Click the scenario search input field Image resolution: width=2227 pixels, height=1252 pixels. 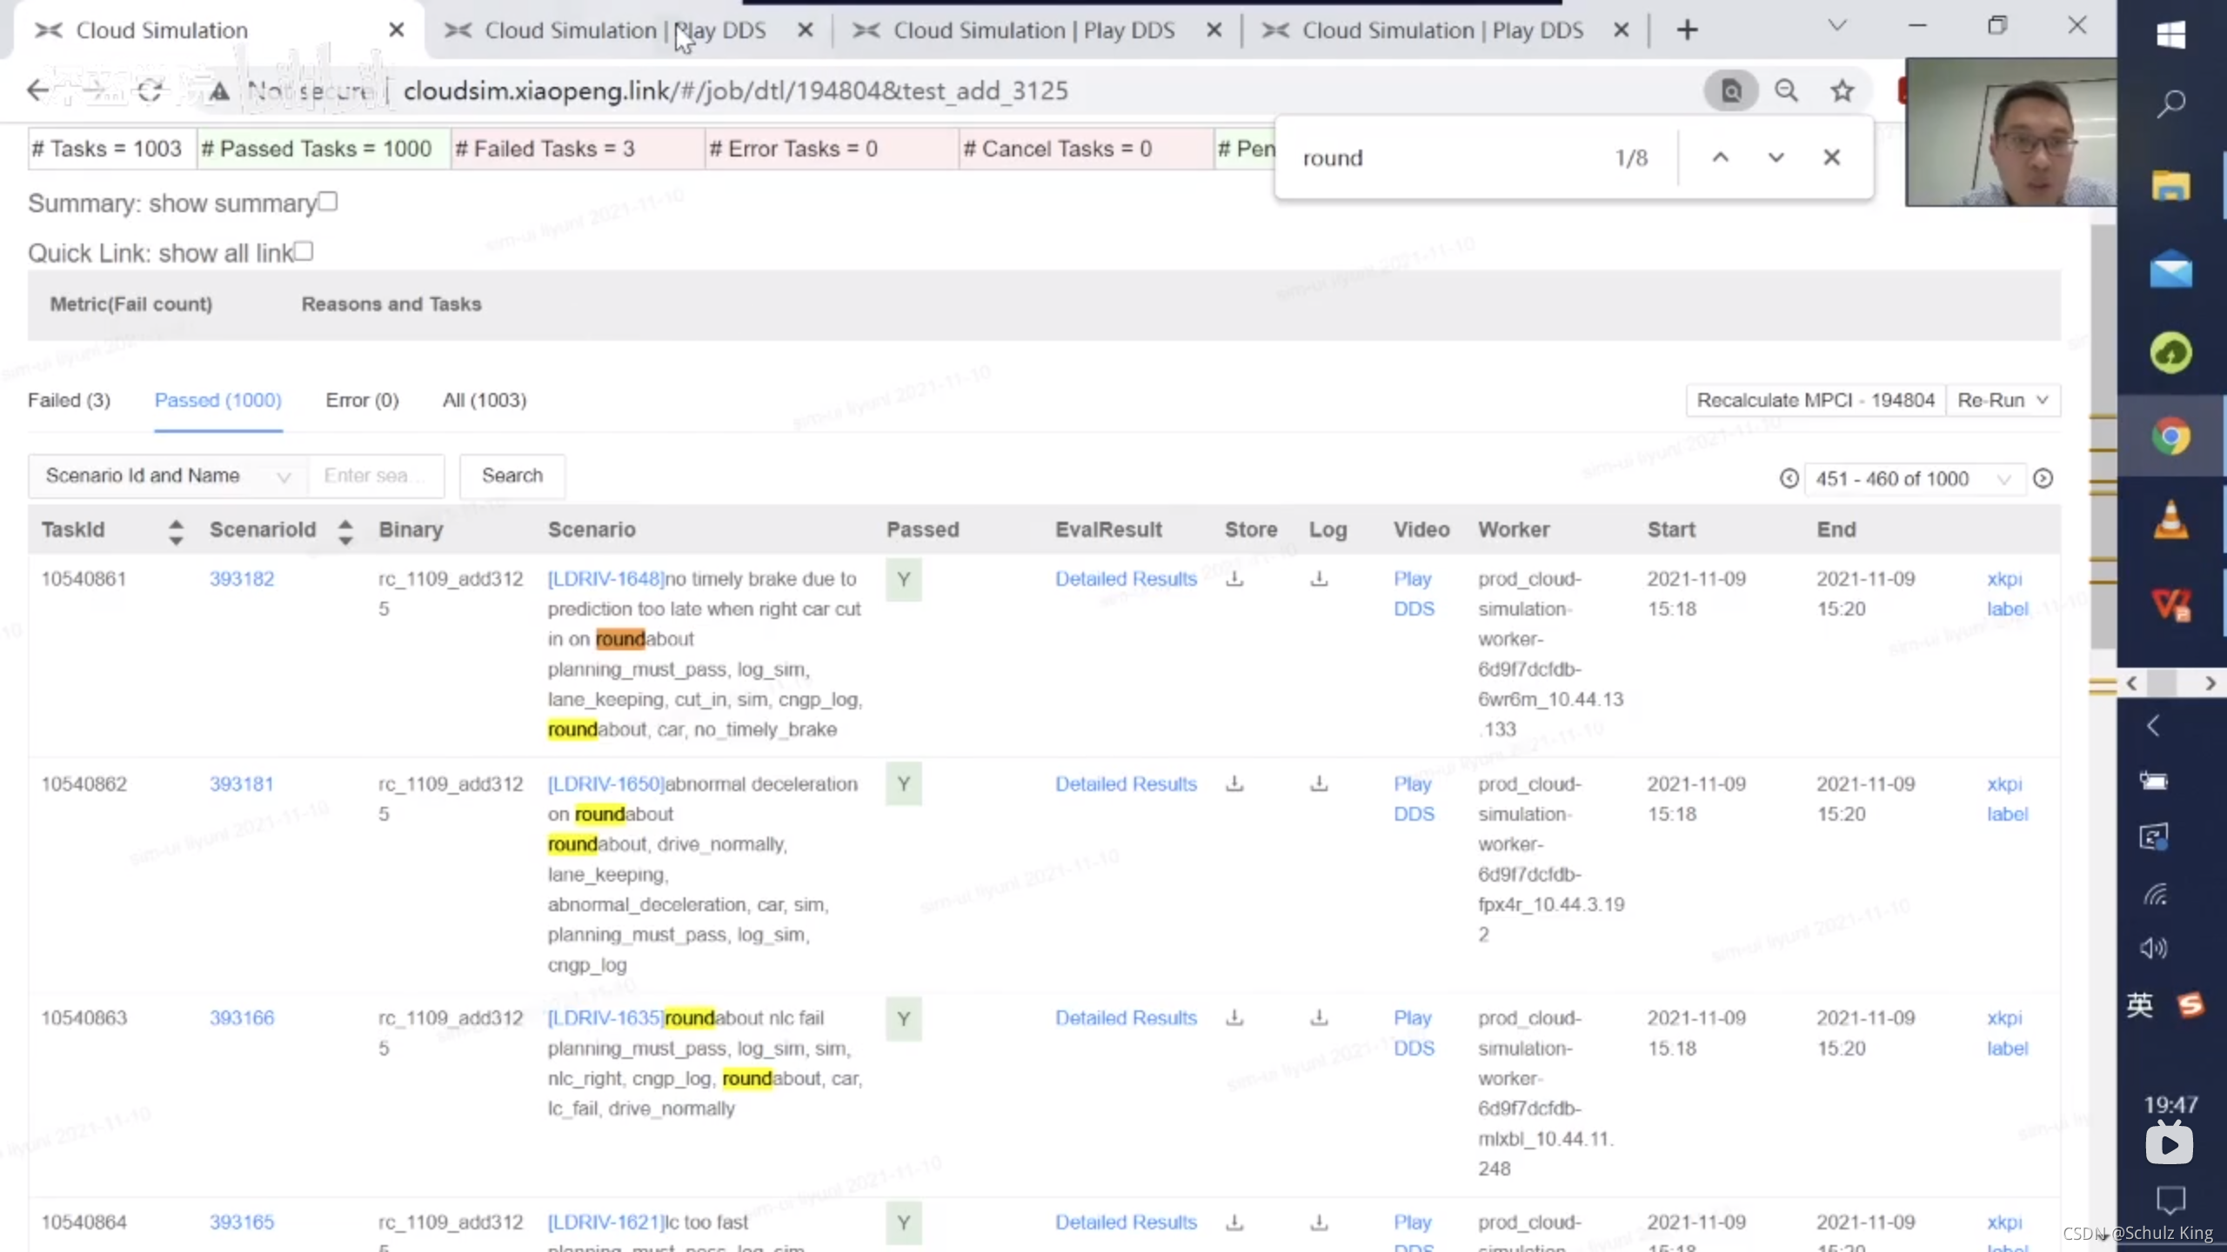pos(374,476)
